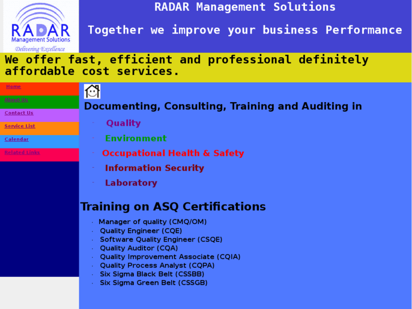The height and width of the screenshot is (309, 412).
Task: Select the purple Quality list item
Action: (124, 123)
